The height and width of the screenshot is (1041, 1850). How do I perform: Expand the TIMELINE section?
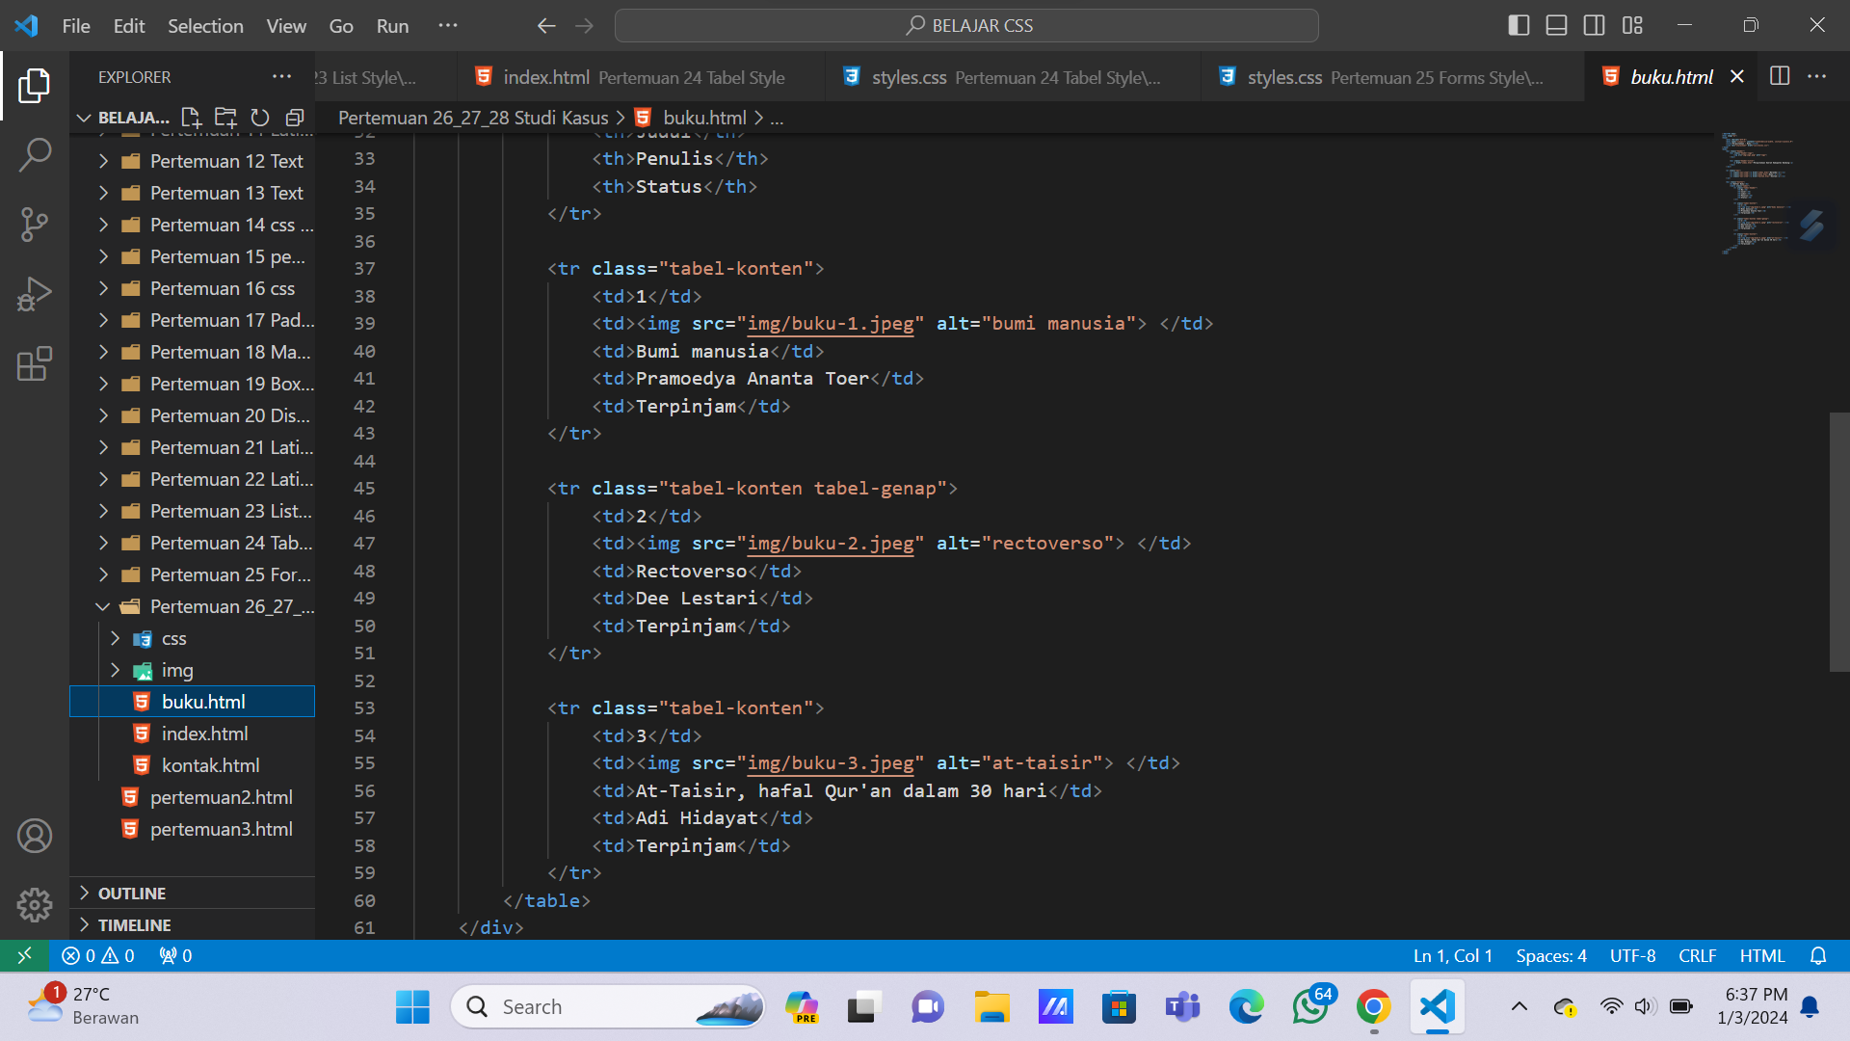(135, 925)
